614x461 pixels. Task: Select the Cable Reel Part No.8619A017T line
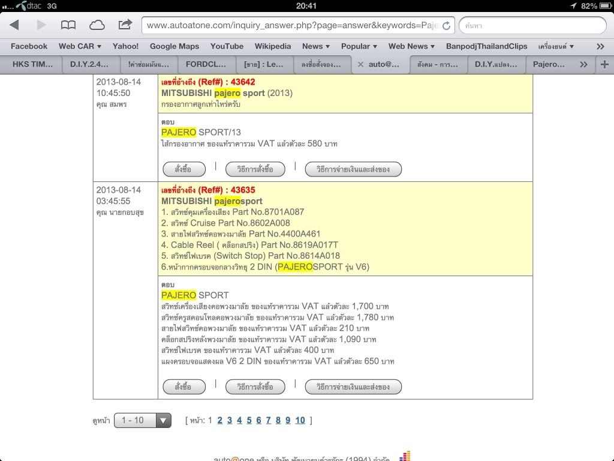[x=249, y=245]
